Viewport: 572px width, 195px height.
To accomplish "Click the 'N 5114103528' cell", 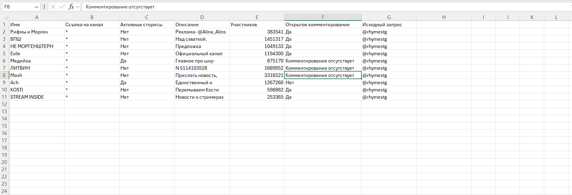I will click(x=202, y=68).
